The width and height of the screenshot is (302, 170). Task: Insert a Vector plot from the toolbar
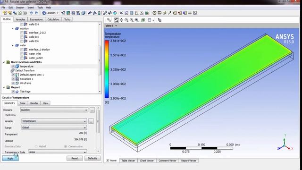tap(63, 13)
